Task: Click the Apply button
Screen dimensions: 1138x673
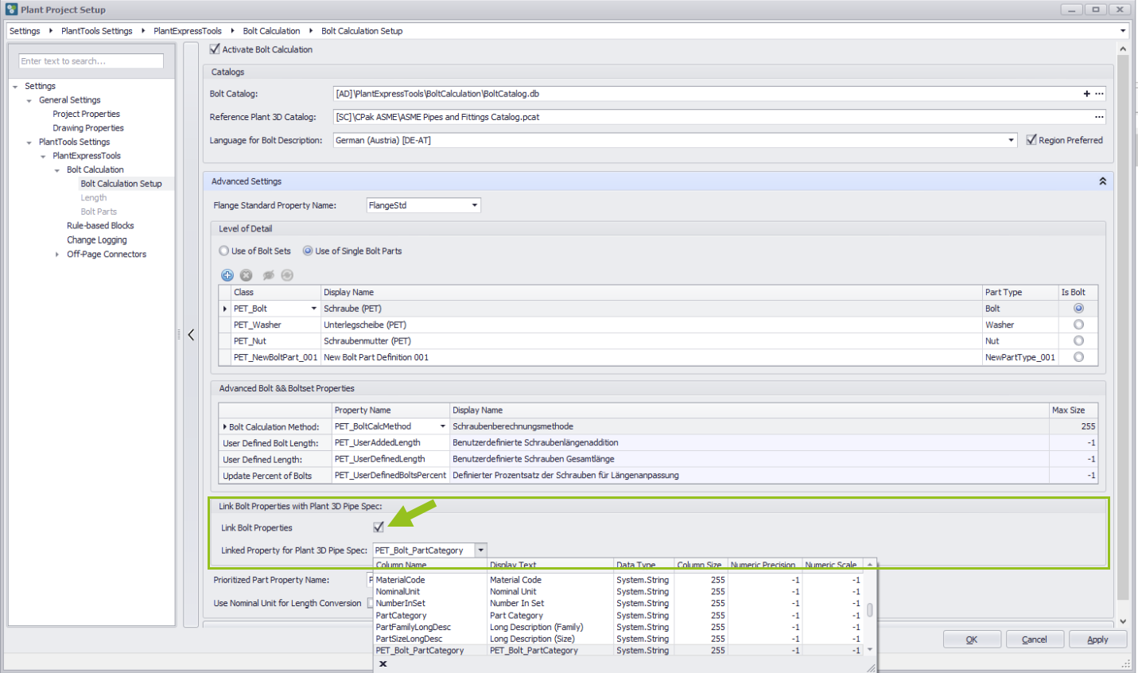Action: tap(1097, 640)
